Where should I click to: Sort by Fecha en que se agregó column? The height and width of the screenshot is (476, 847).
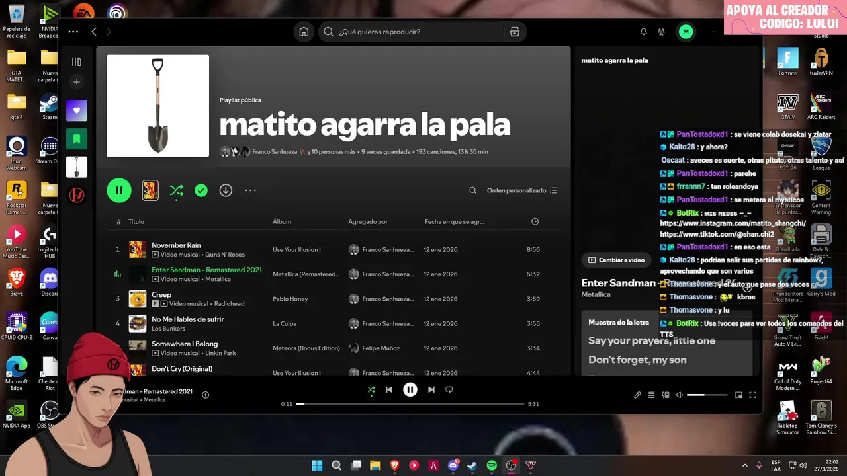454,221
